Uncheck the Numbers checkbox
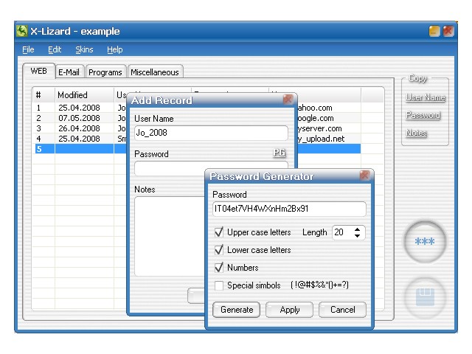Viewport: 472px width, 354px height. (219, 268)
